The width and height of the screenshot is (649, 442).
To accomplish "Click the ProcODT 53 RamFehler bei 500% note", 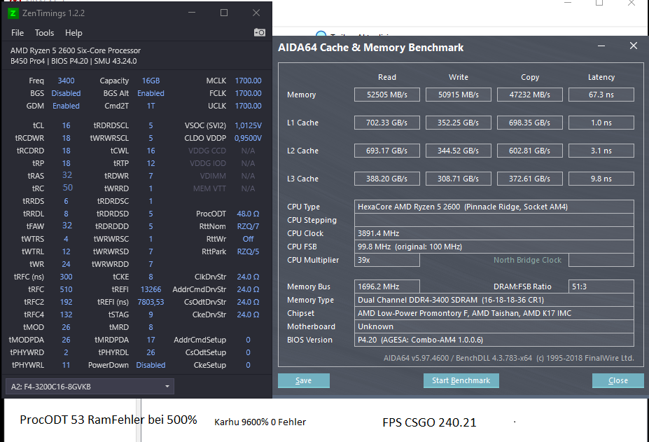I will pos(109,420).
